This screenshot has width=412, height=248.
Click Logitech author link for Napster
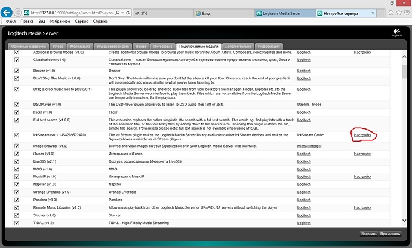coord(304,184)
